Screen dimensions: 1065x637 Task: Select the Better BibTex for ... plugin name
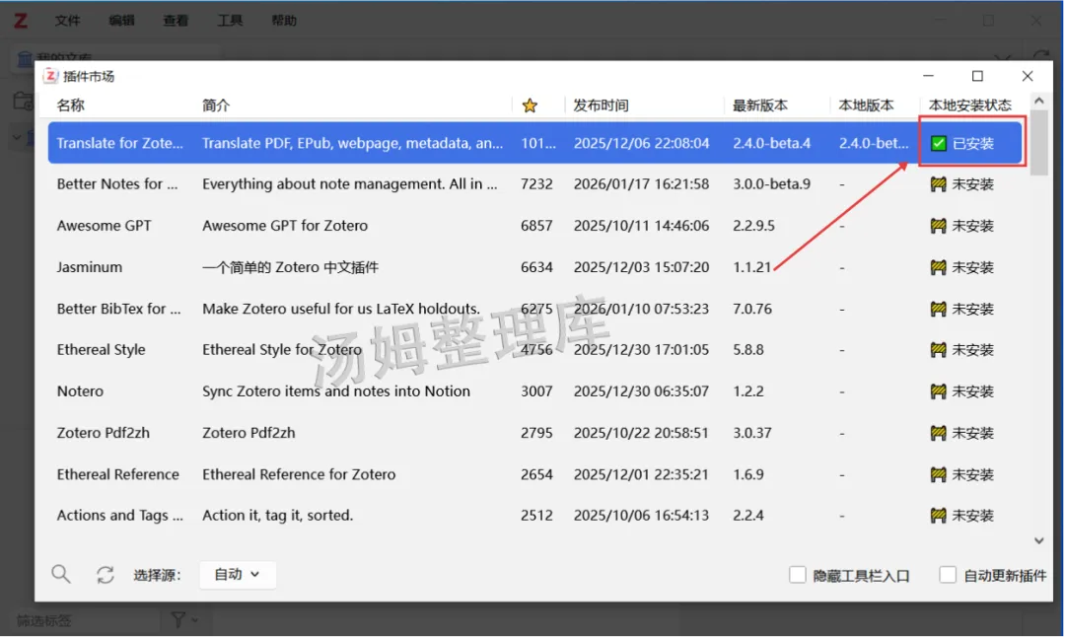119,309
